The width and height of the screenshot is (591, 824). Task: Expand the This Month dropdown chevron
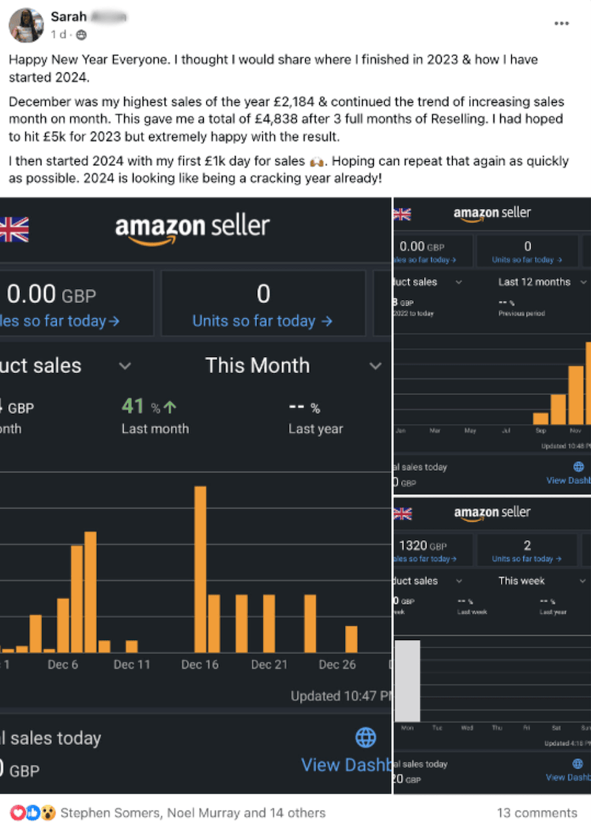pos(375,366)
